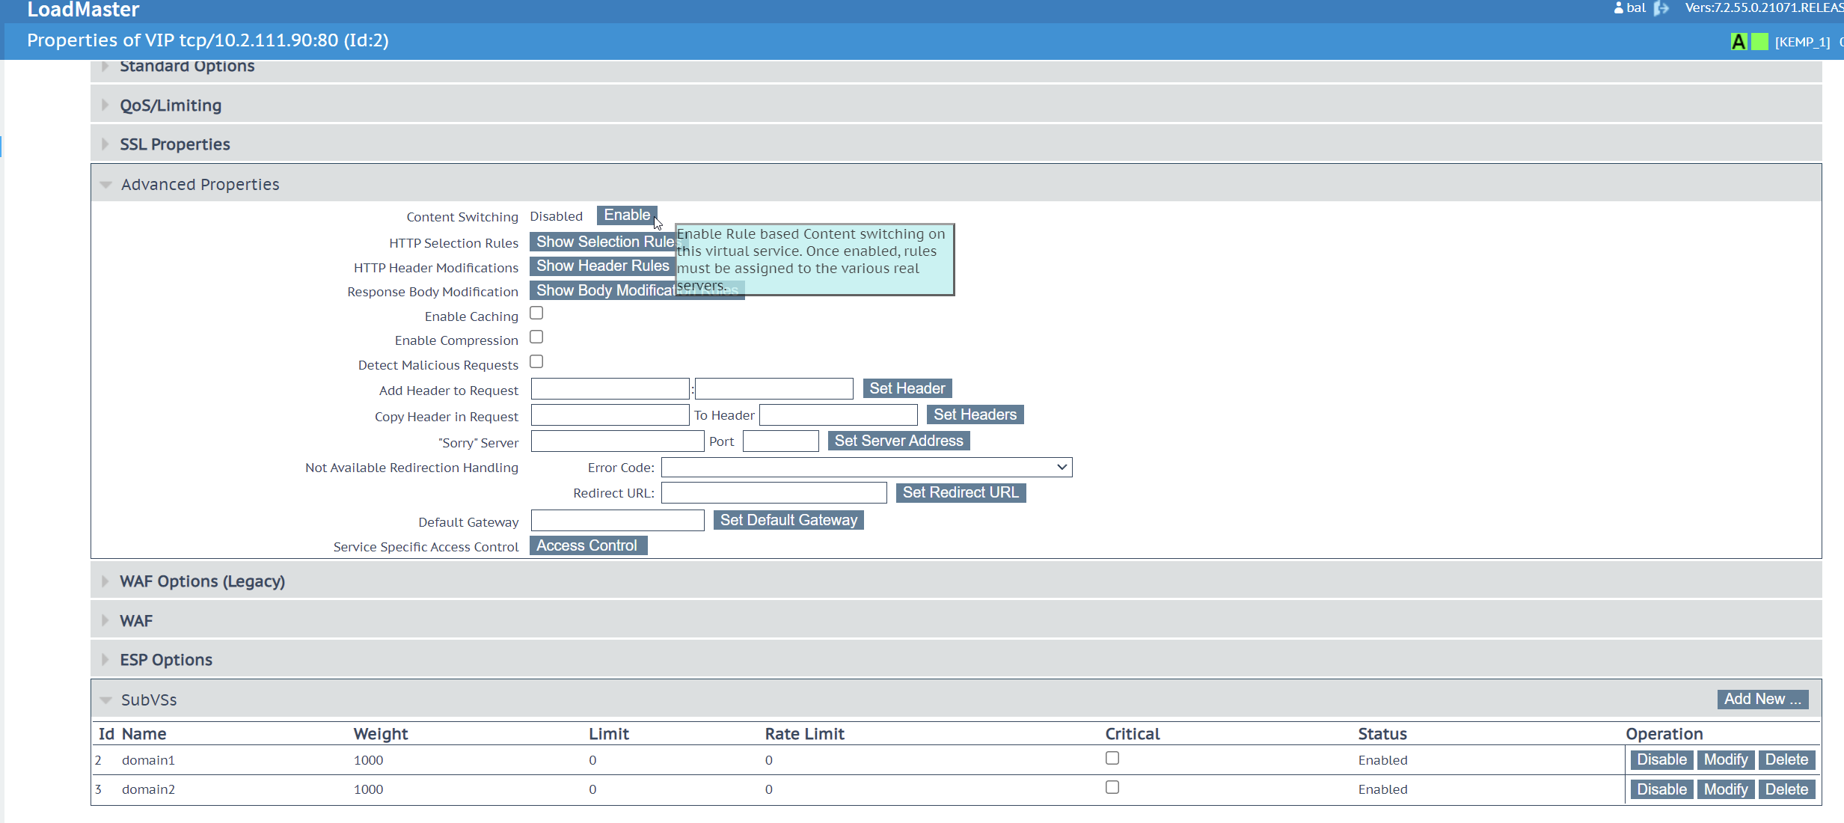Image resolution: width=1844 pixels, height=823 pixels.
Task: Click the To Header input field
Action: tap(838, 414)
